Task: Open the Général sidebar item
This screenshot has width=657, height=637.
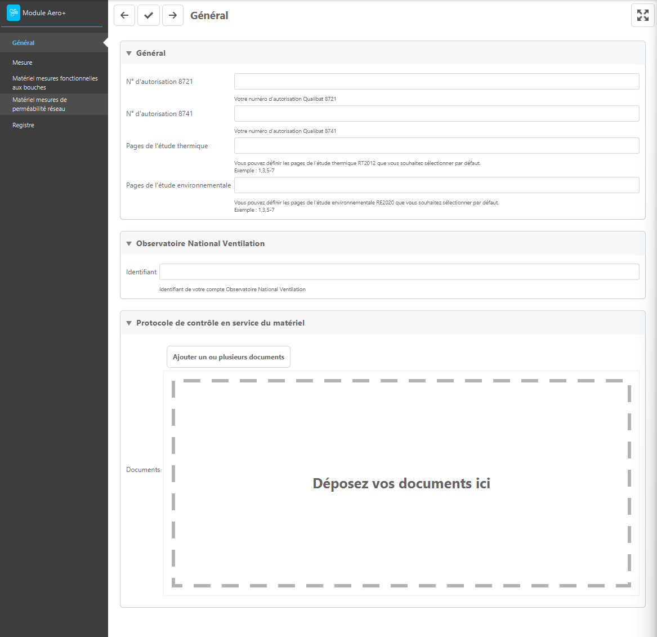Action: point(53,43)
